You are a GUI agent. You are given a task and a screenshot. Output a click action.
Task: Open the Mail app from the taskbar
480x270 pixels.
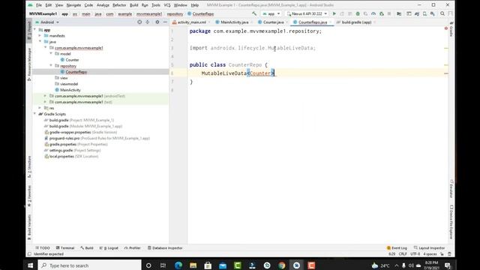[x=223, y=265]
